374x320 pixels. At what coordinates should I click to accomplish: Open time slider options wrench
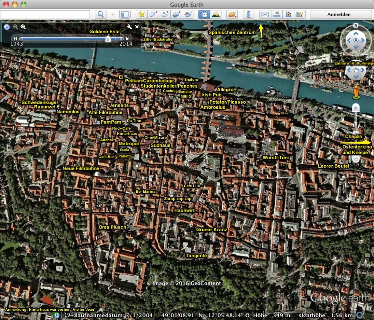(129, 27)
